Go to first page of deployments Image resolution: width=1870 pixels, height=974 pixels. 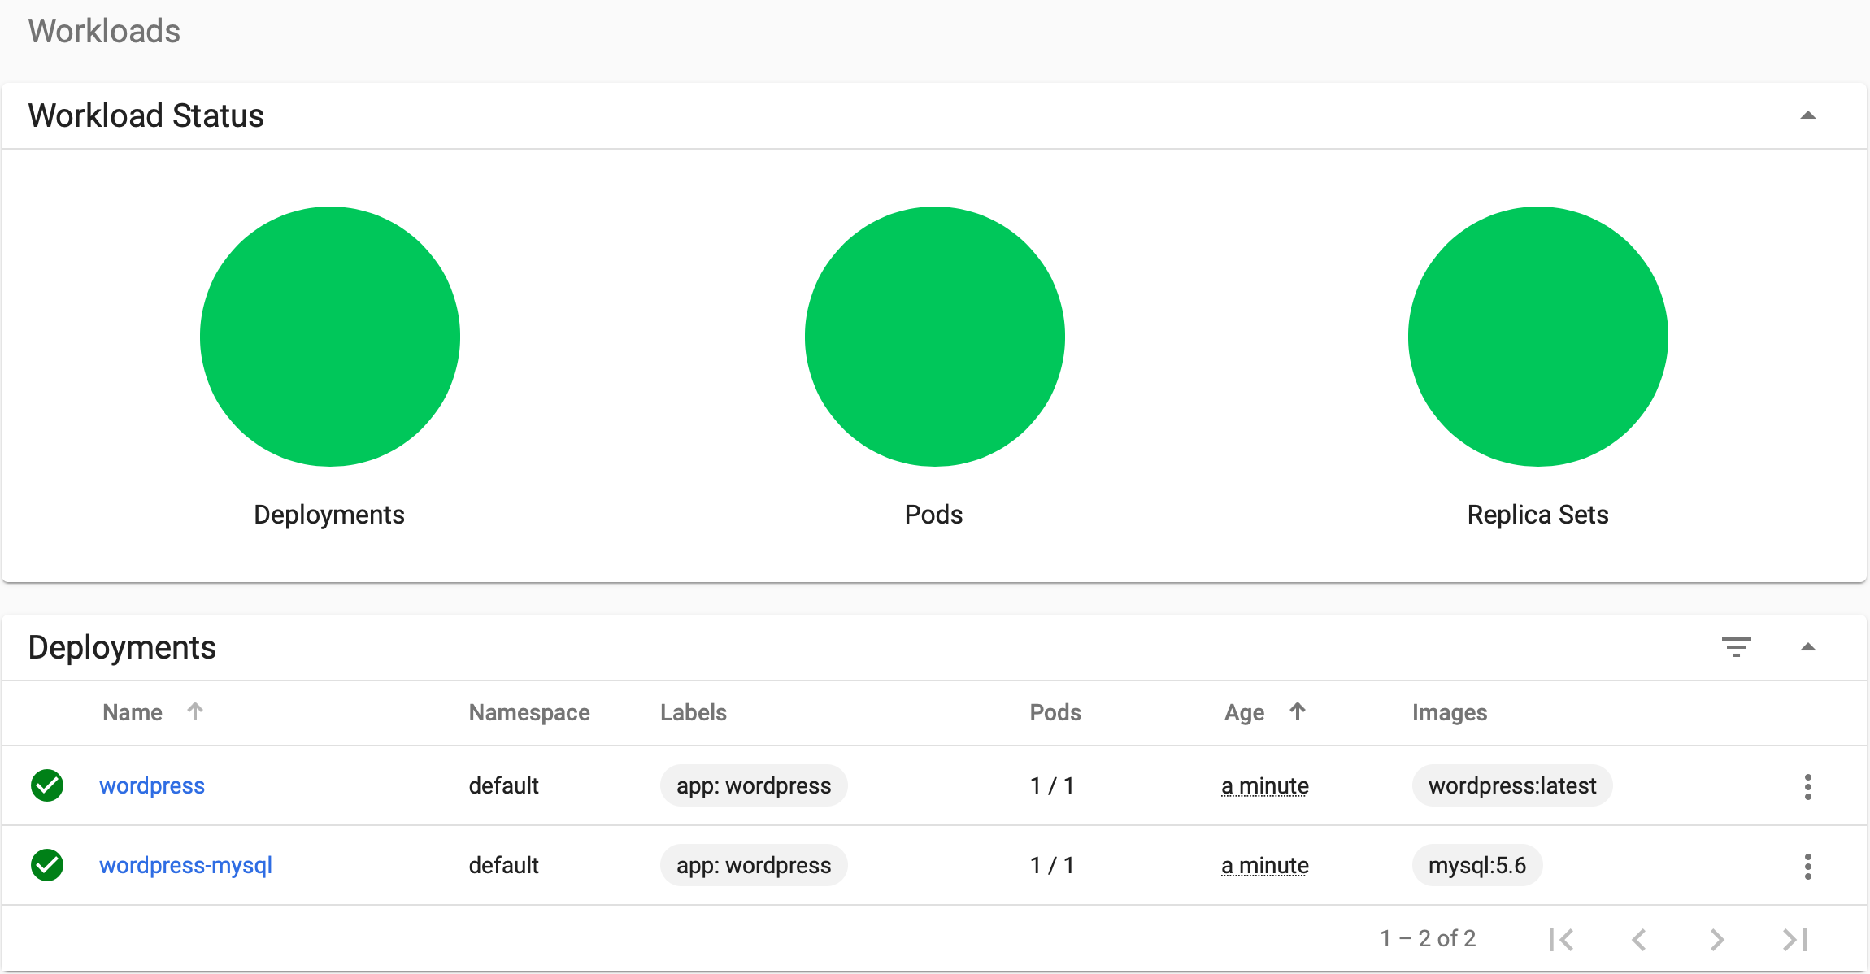coord(1561,939)
